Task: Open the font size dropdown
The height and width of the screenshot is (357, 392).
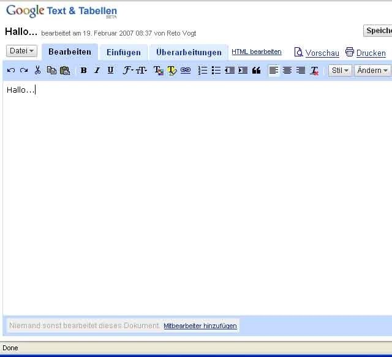Action: (141, 71)
